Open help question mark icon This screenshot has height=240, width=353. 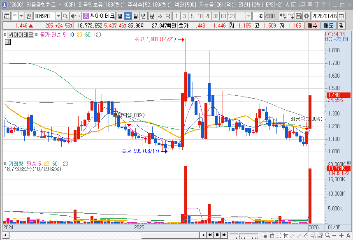pyautogui.click(x=324, y=4)
